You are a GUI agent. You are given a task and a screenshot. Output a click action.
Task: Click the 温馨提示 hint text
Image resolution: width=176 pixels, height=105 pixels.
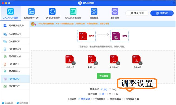[103, 47]
